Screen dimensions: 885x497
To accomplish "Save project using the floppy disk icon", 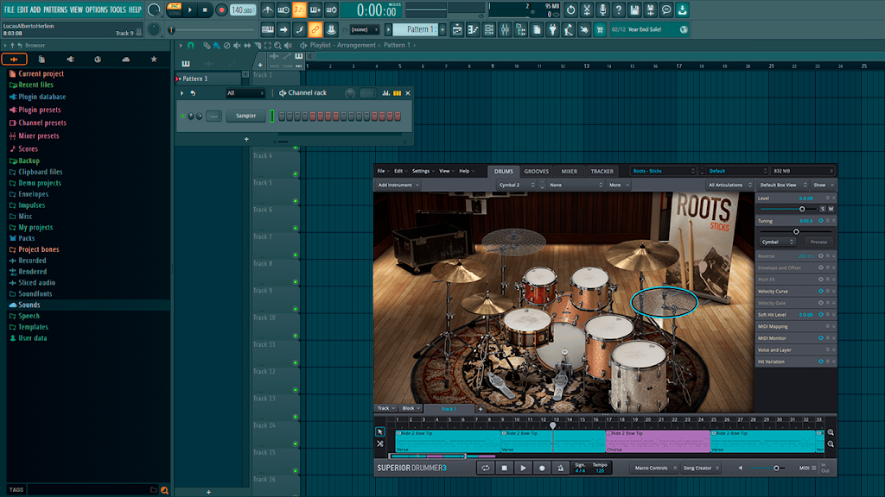I will click(634, 9).
